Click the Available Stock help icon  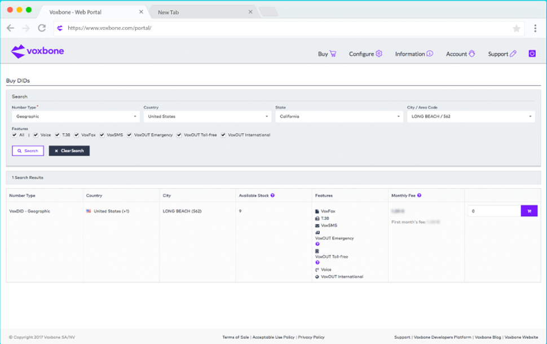coord(272,196)
